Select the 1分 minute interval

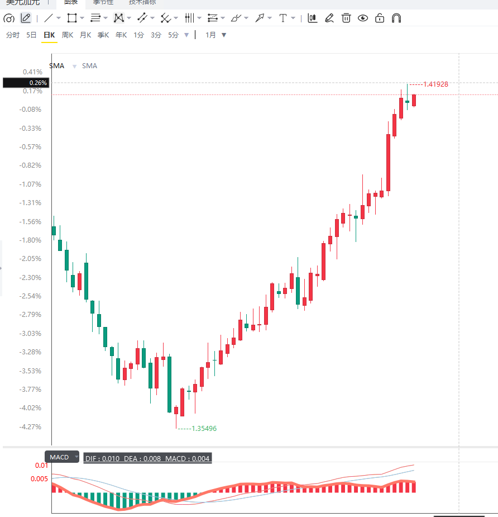[138, 35]
